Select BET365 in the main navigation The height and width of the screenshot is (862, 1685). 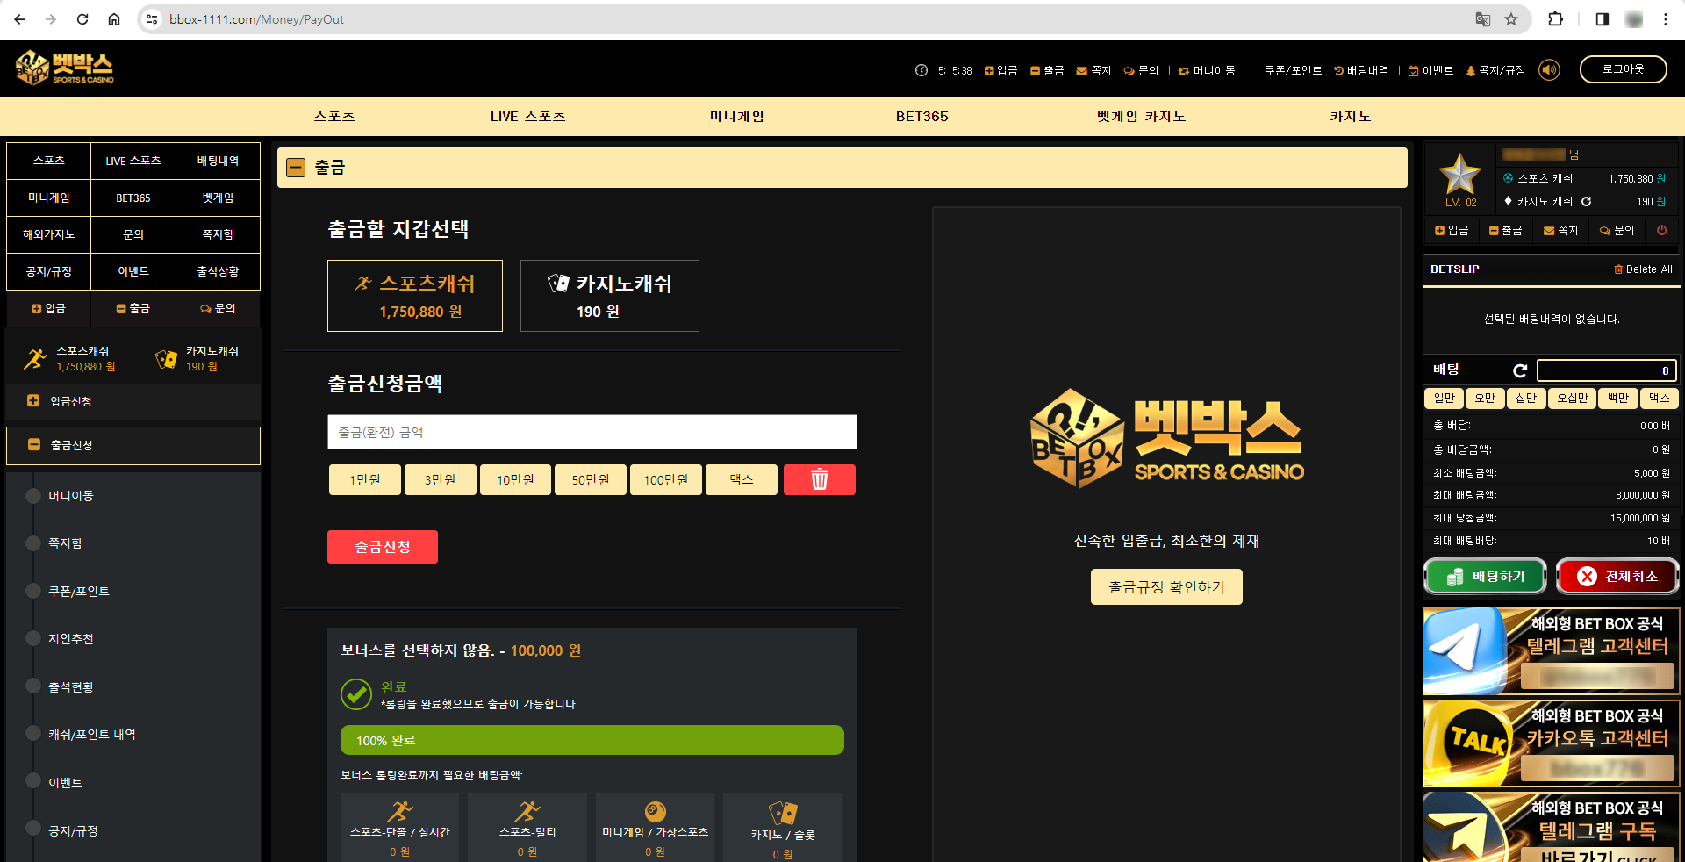tap(921, 116)
